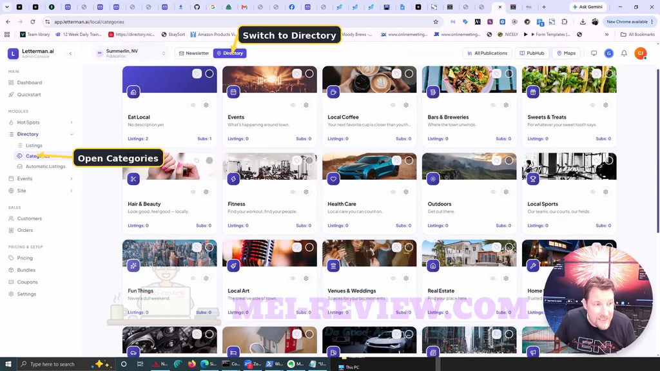Click the scissors icon on Hair & Beauty card
This screenshot has width=660, height=371.
coord(133,179)
